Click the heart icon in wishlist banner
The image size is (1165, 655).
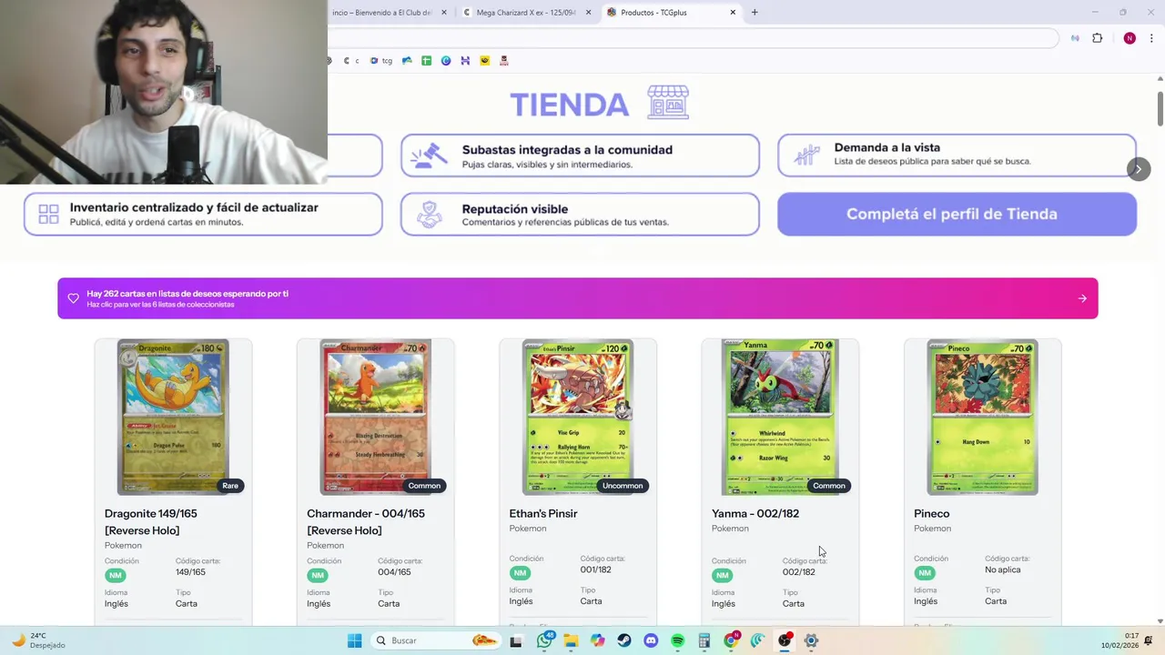point(74,298)
